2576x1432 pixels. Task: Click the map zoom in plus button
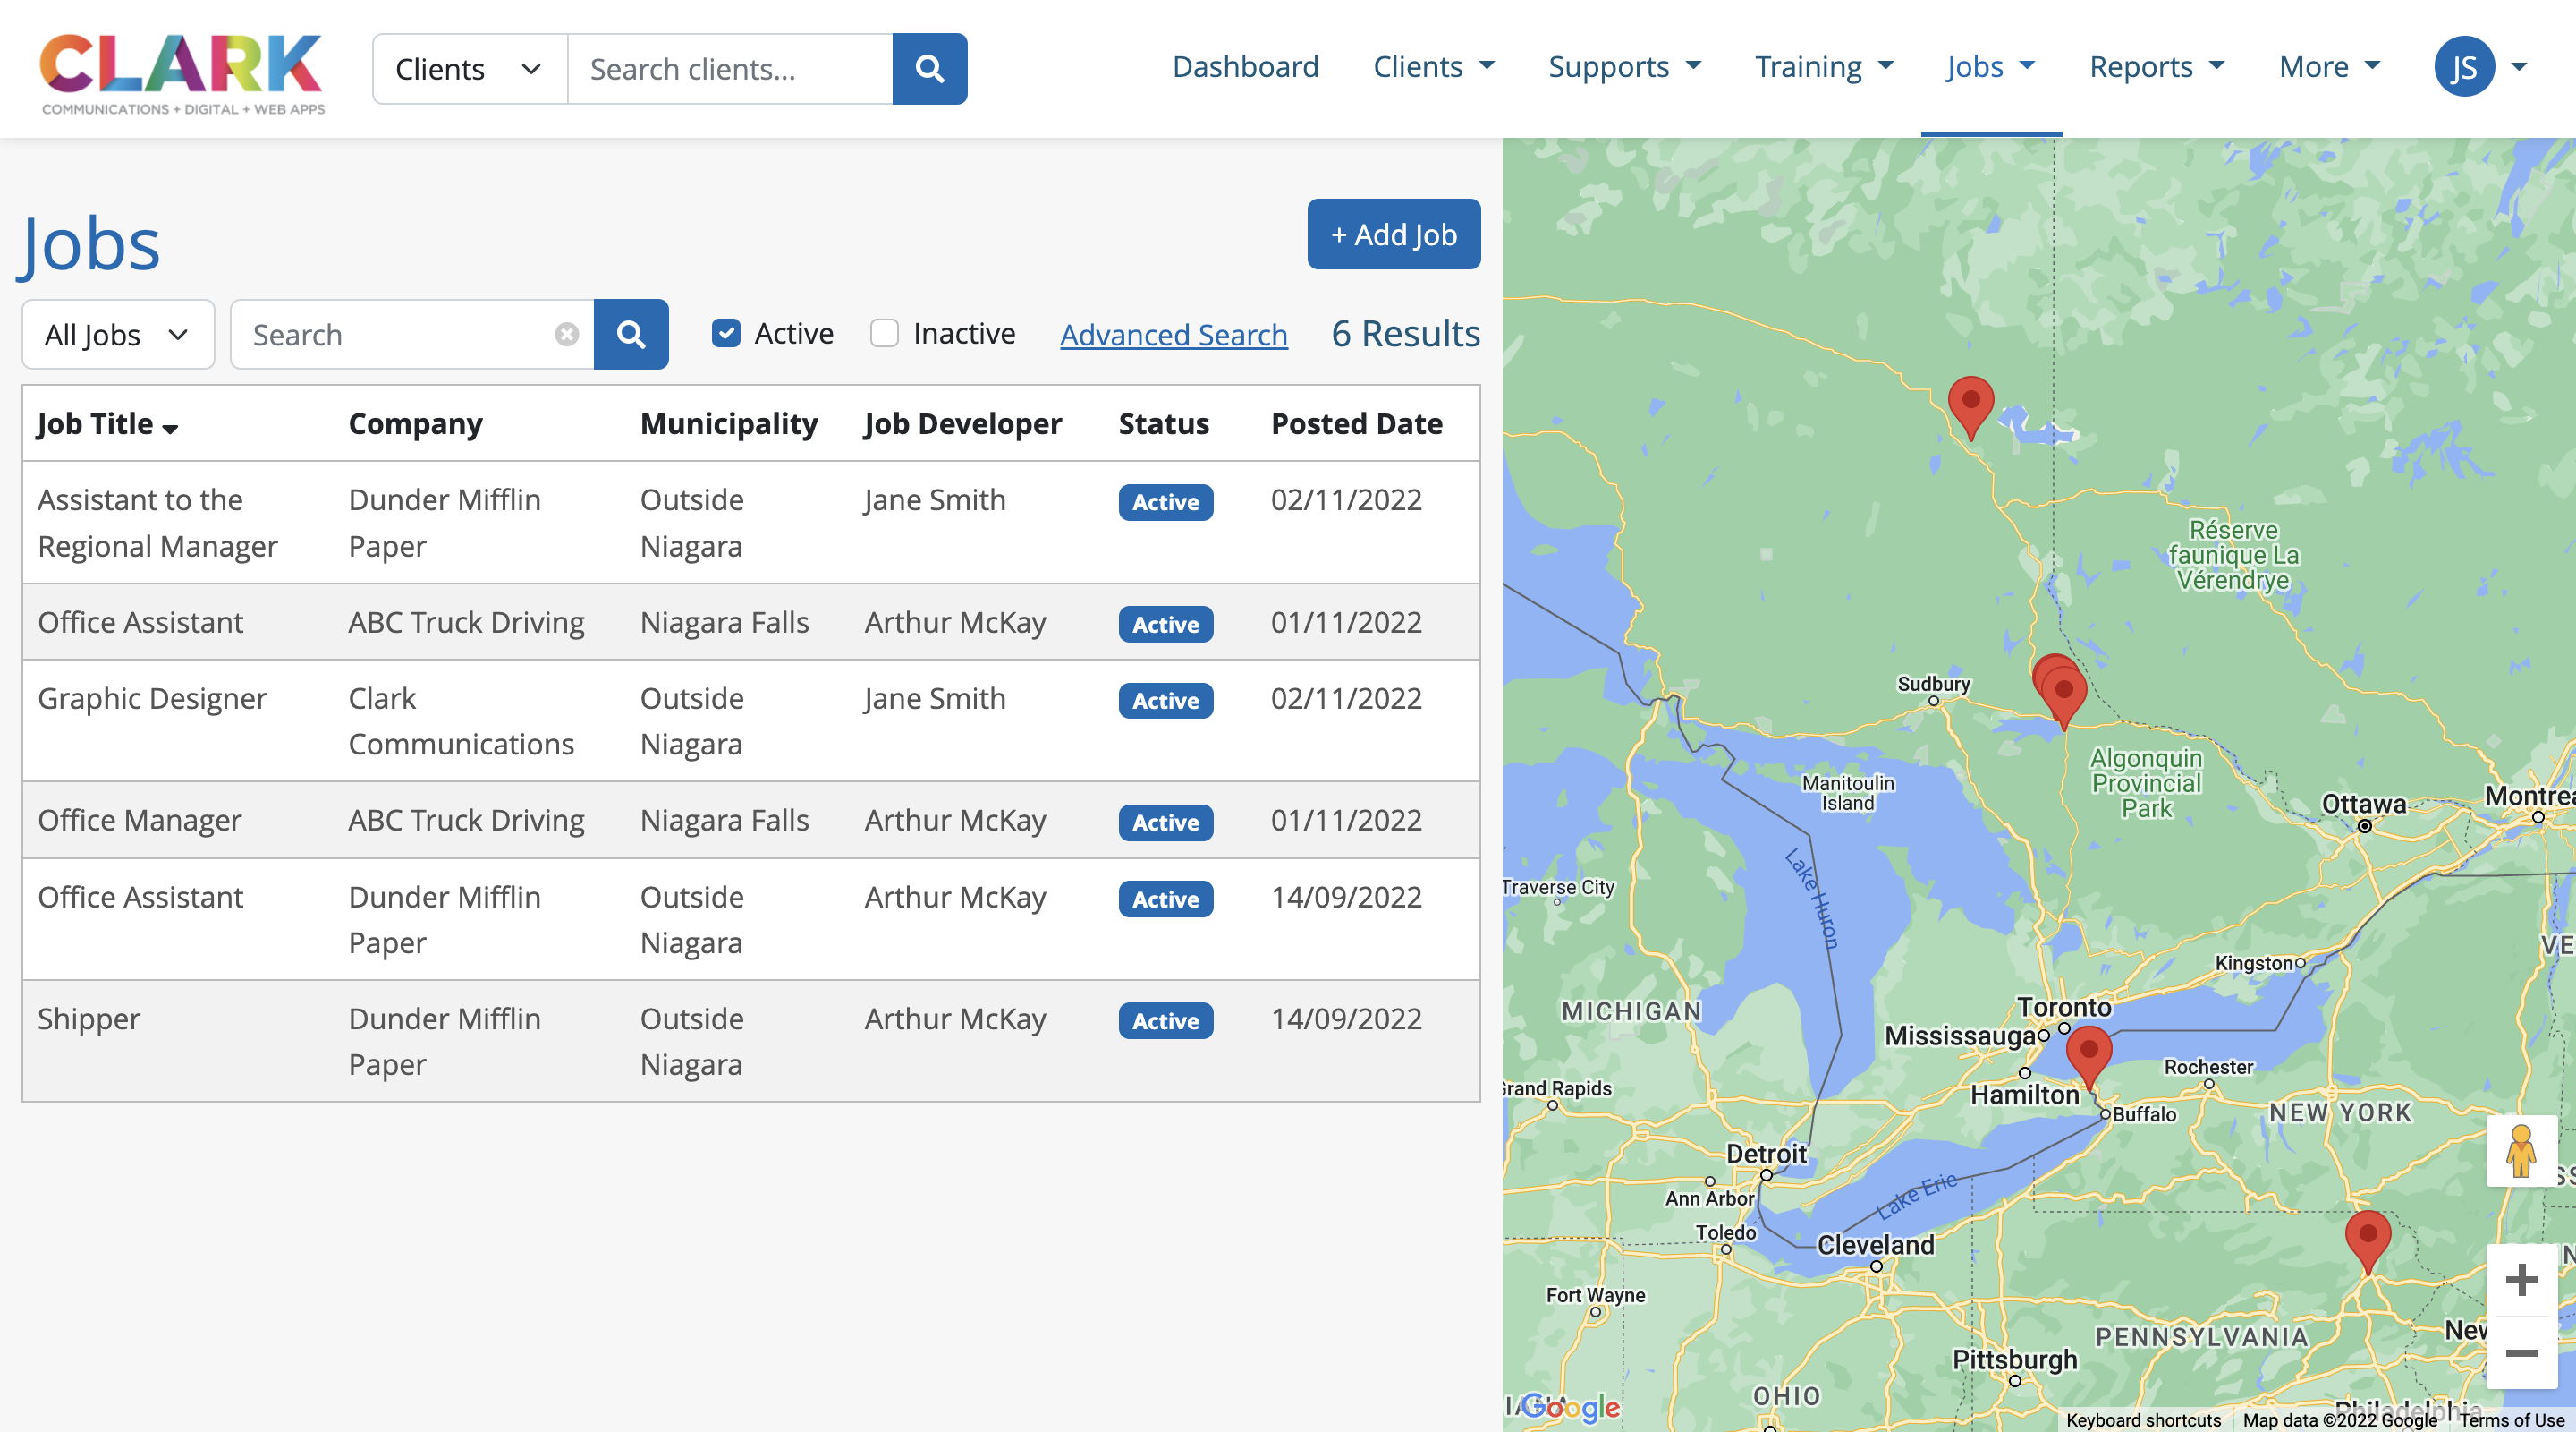[2521, 1280]
